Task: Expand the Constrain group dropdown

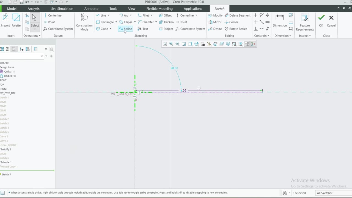Action: coord(262,35)
